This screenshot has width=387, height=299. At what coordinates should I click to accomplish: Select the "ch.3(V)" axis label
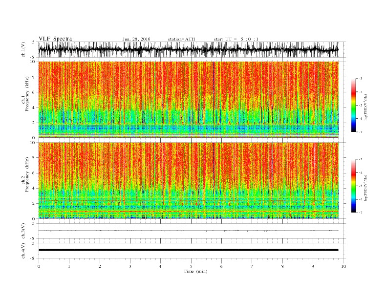point(23,231)
